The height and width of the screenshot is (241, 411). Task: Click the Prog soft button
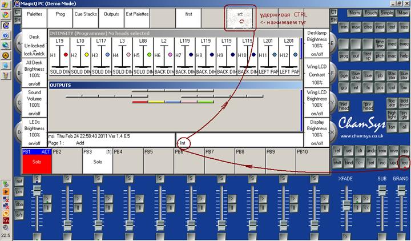pos(60,18)
